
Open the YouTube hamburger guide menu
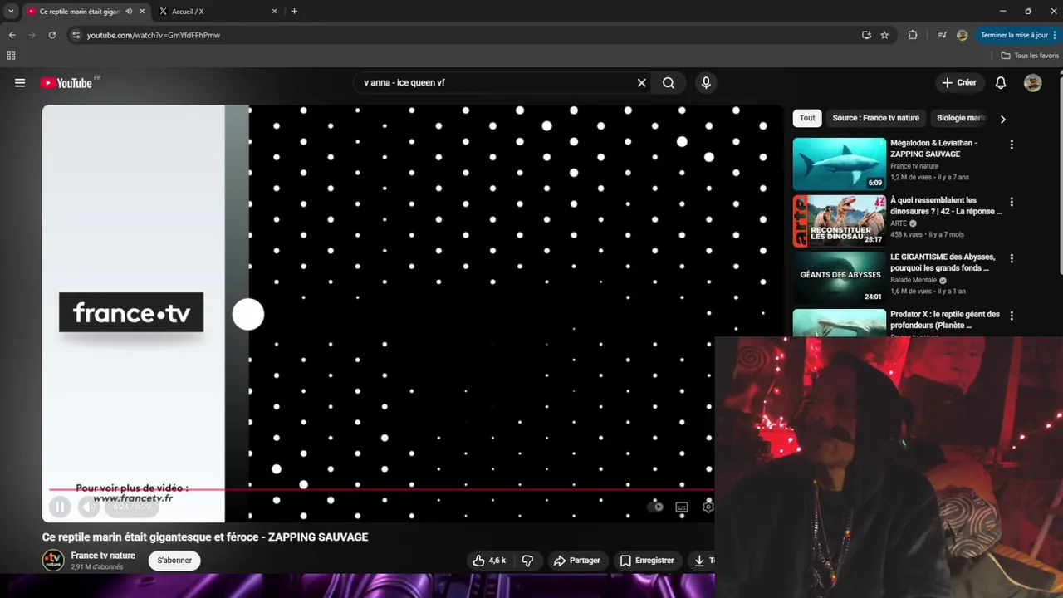point(20,83)
